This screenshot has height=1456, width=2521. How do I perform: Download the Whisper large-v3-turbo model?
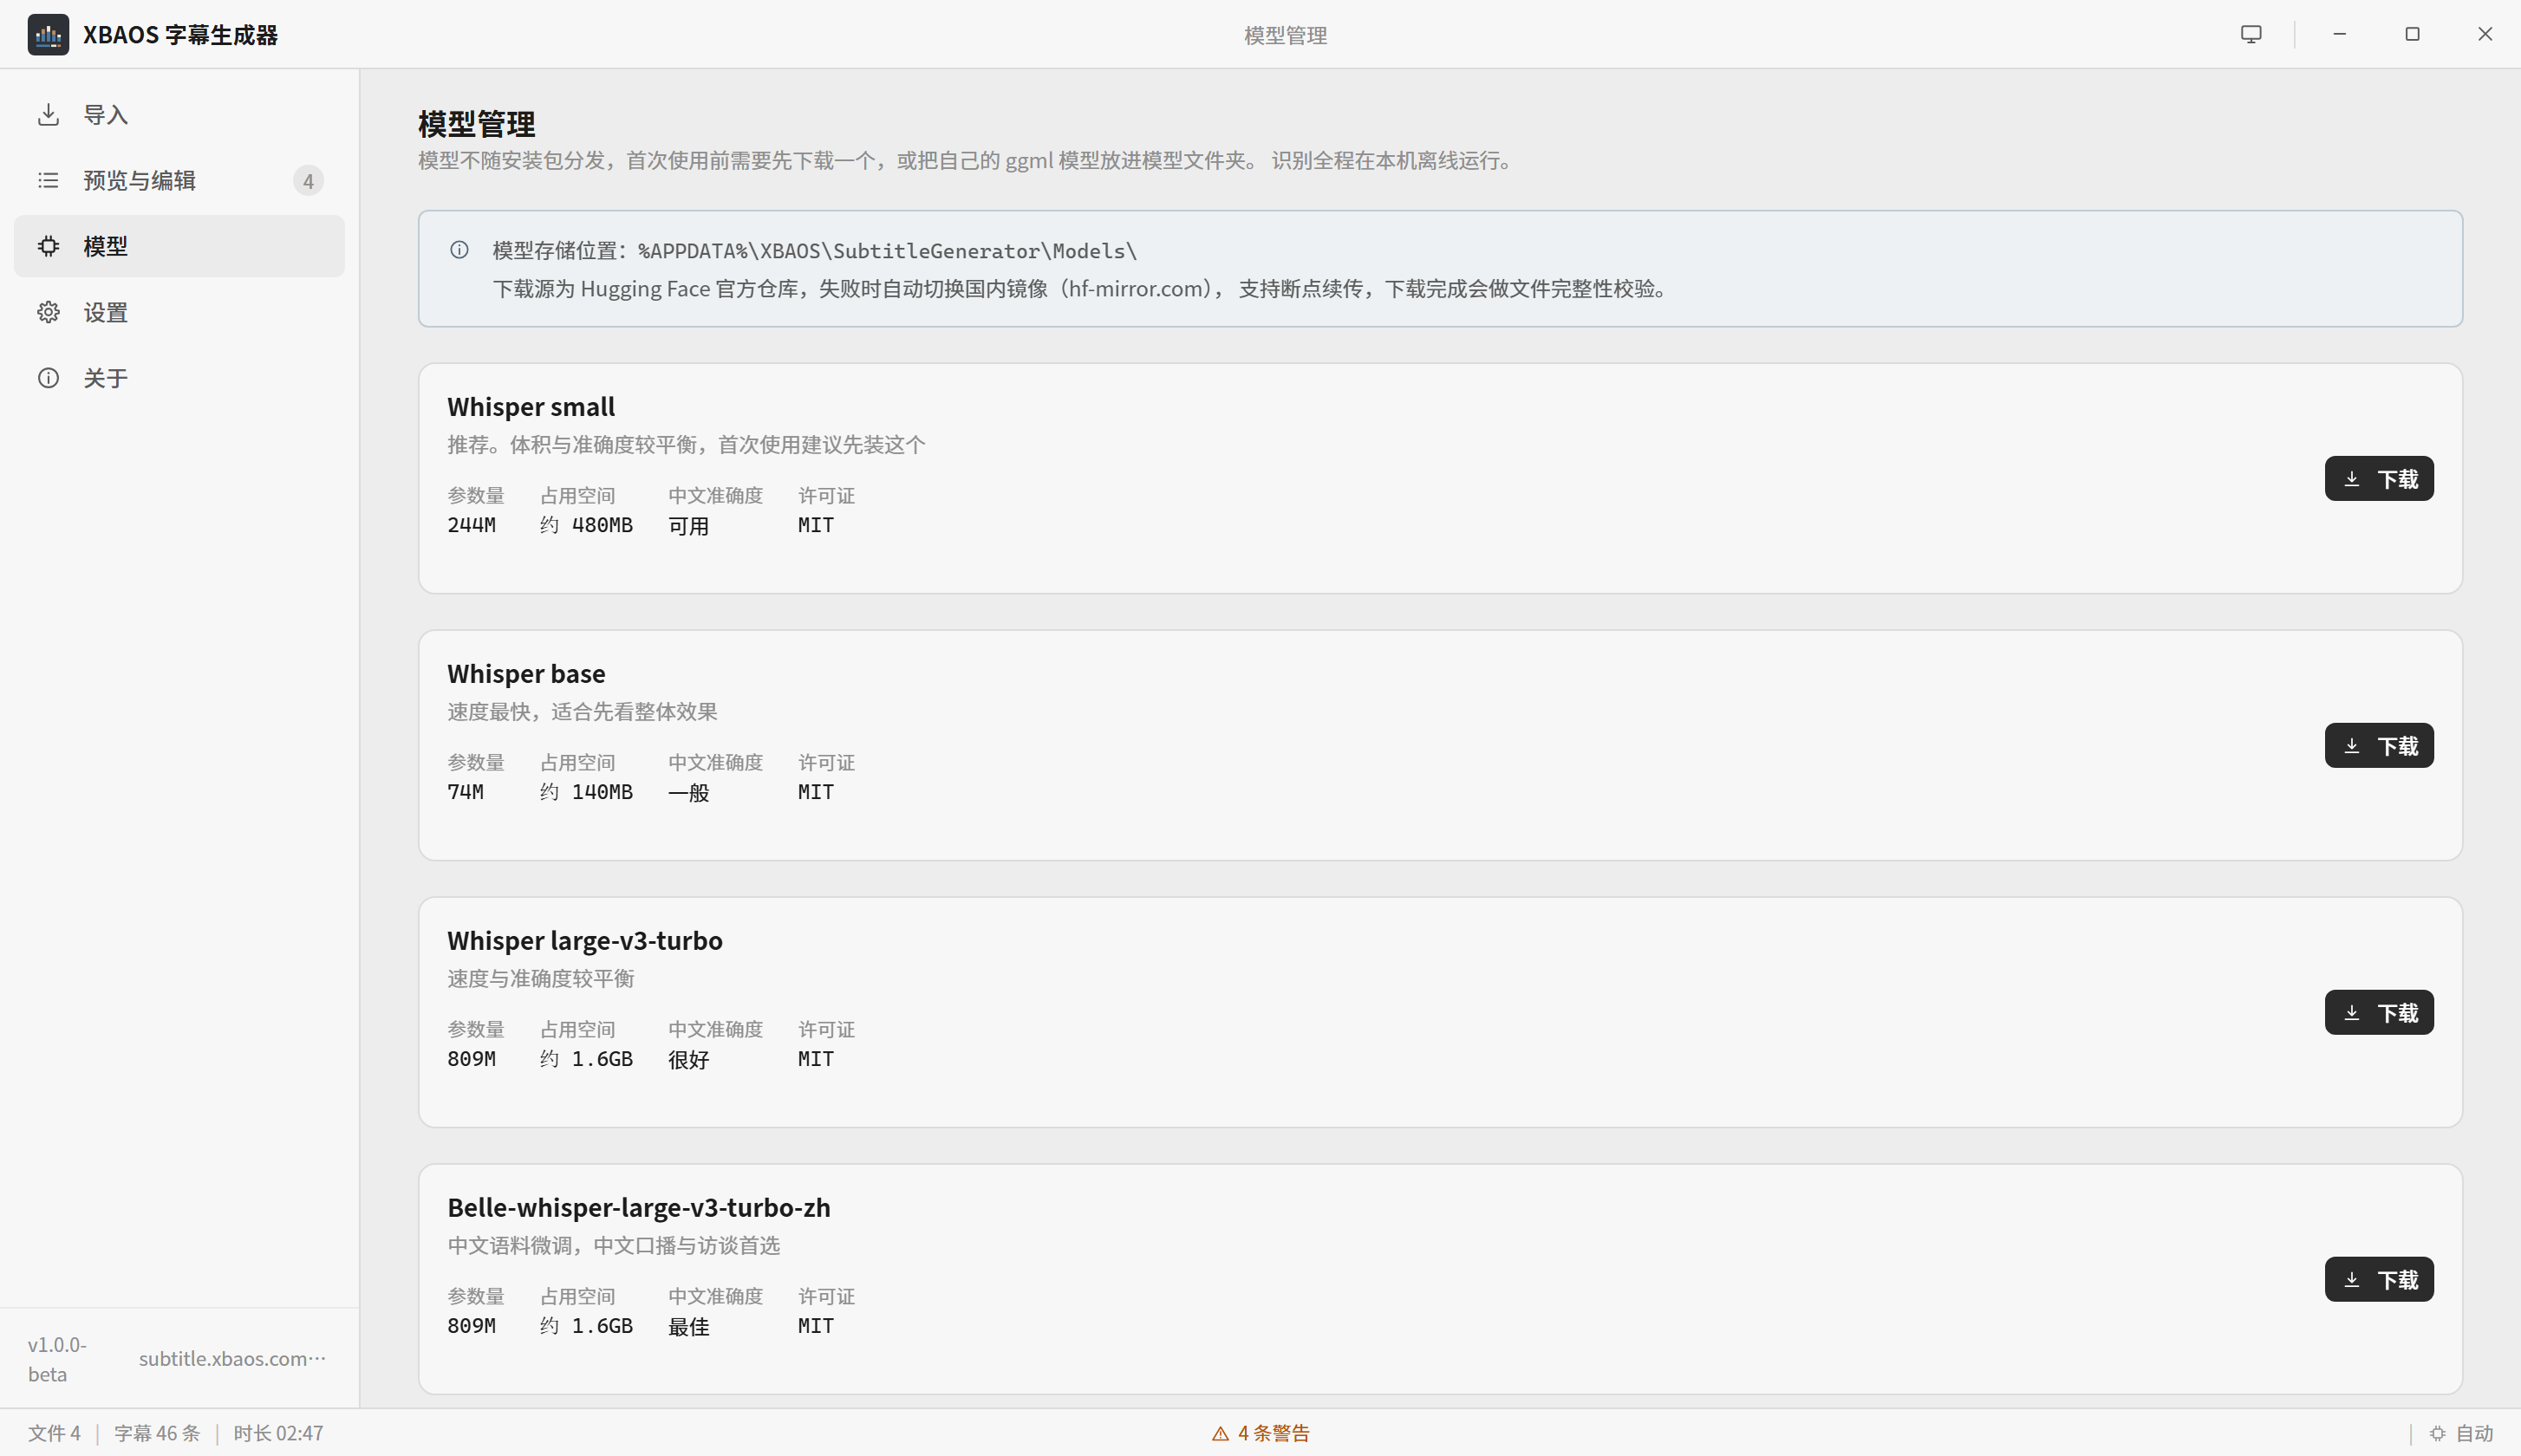click(x=2379, y=1013)
